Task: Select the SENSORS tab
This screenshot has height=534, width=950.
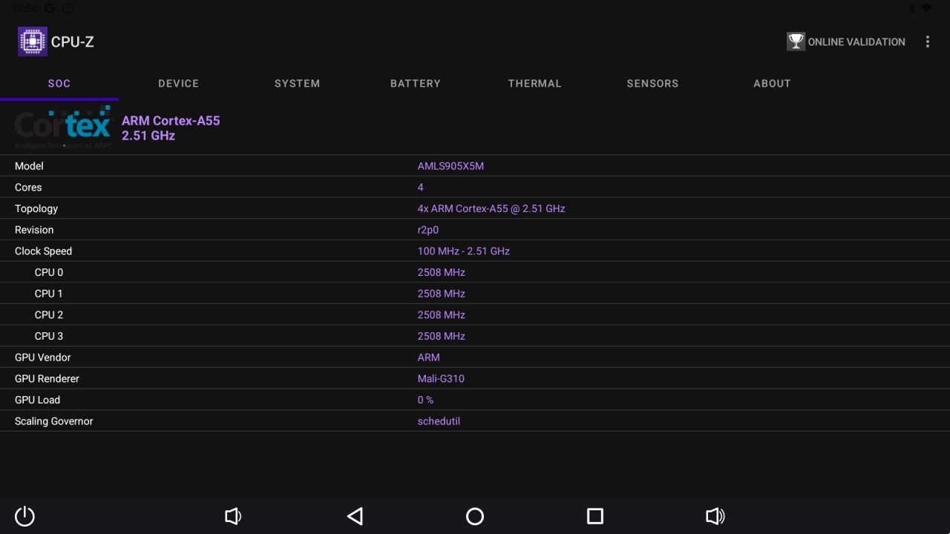Action: point(652,83)
